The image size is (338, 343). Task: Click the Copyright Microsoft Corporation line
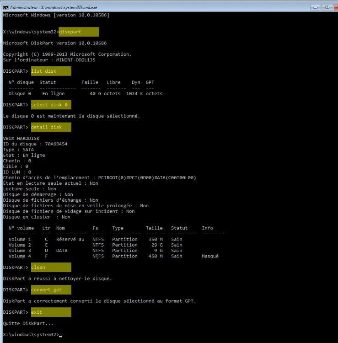[67, 54]
